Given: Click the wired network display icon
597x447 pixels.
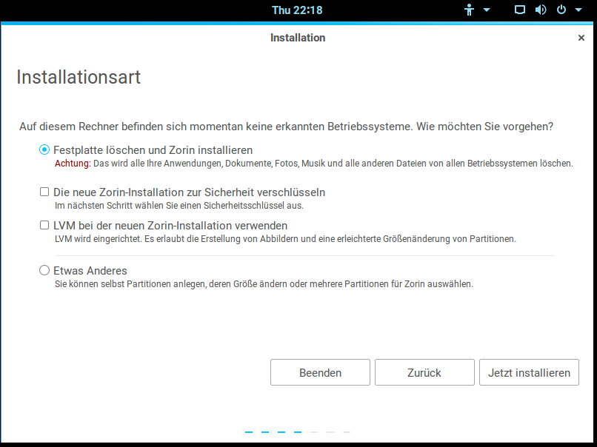Looking at the screenshot, I should pyautogui.click(x=520, y=10).
